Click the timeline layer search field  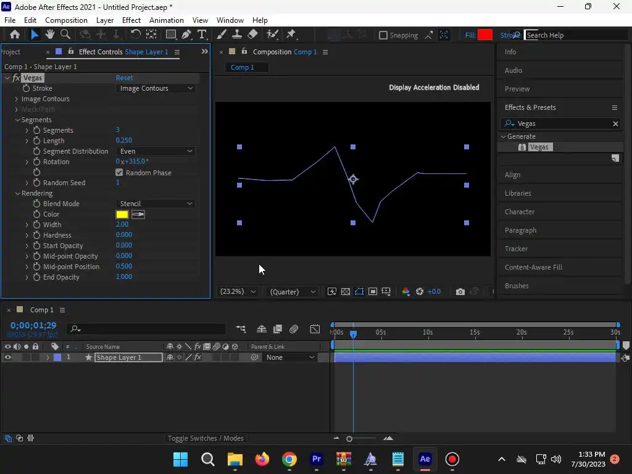[x=146, y=329]
